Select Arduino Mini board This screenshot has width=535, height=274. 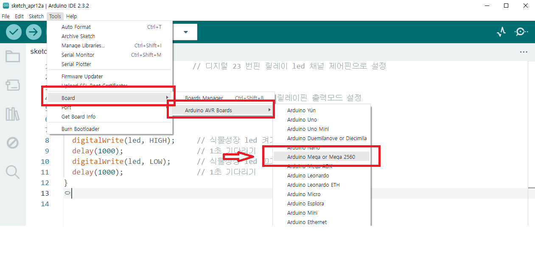322,213
